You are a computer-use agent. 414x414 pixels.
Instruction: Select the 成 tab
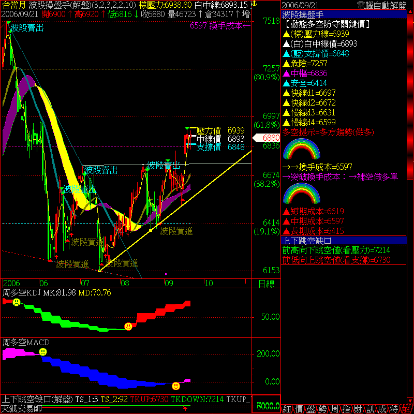(x=382, y=409)
